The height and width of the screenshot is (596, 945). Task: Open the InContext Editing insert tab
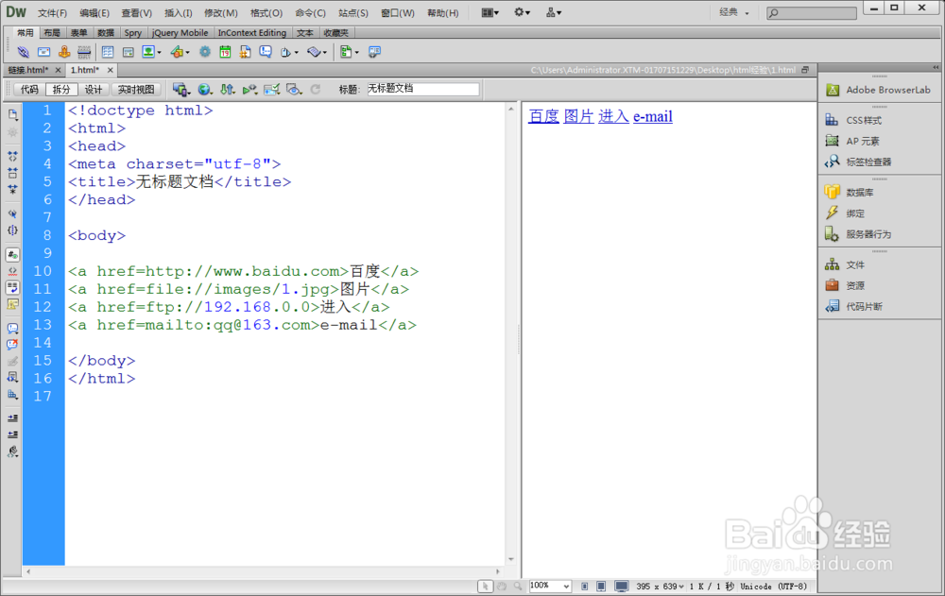click(x=252, y=32)
